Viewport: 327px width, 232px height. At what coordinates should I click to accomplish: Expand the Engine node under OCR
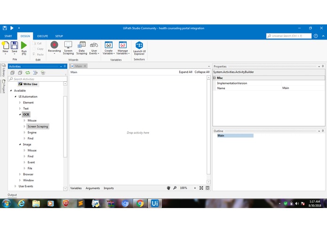(x=24, y=132)
